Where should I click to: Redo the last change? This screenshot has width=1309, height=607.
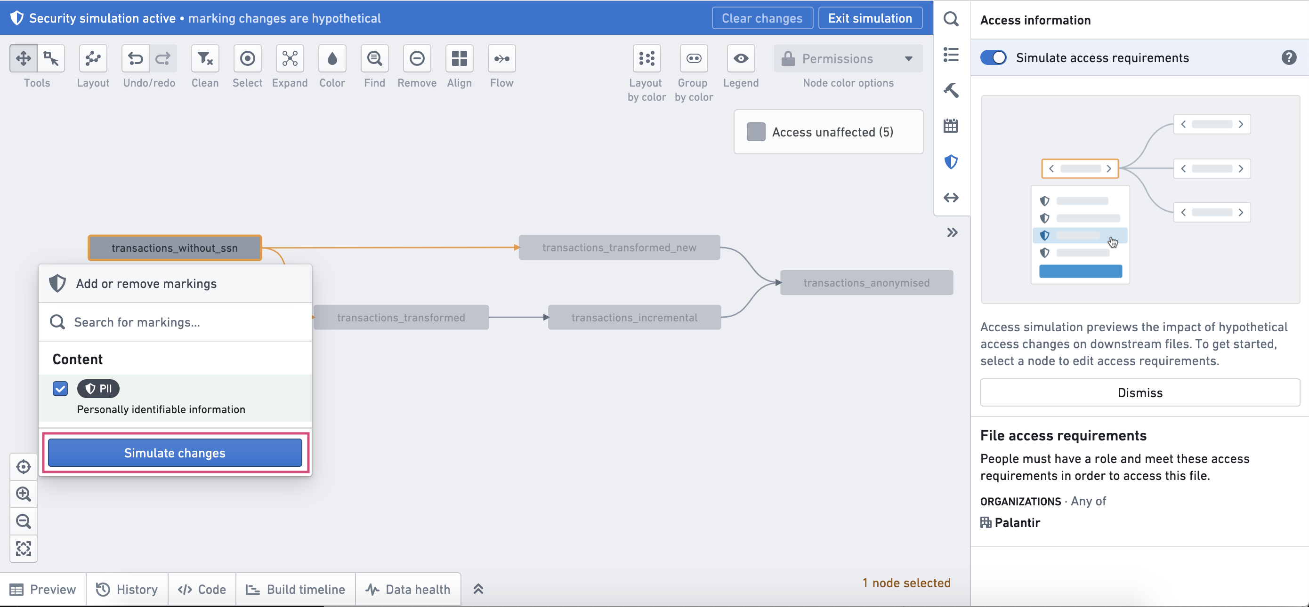coord(162,58)
